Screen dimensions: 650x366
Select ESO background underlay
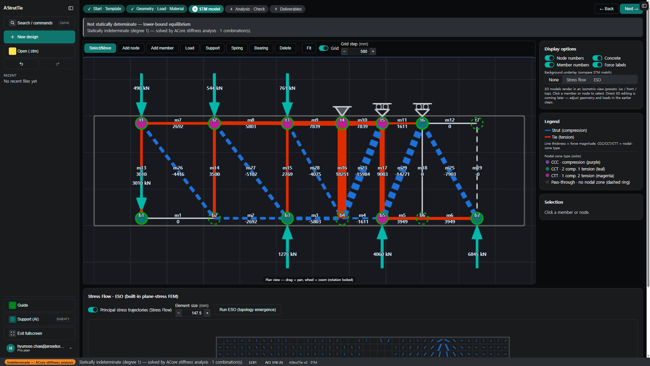(597, 80)
